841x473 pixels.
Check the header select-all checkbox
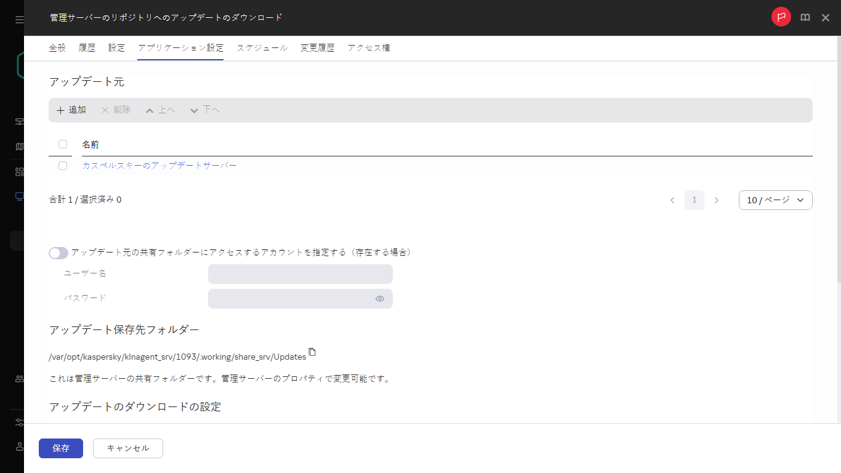[x=62, y=144]
